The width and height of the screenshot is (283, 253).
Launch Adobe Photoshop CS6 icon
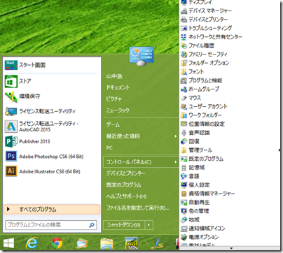point(11,157)
